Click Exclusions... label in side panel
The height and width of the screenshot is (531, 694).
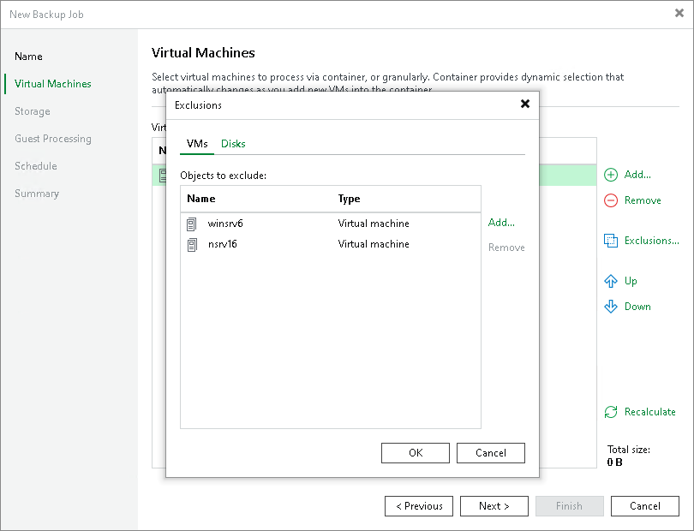click(652, 241)
